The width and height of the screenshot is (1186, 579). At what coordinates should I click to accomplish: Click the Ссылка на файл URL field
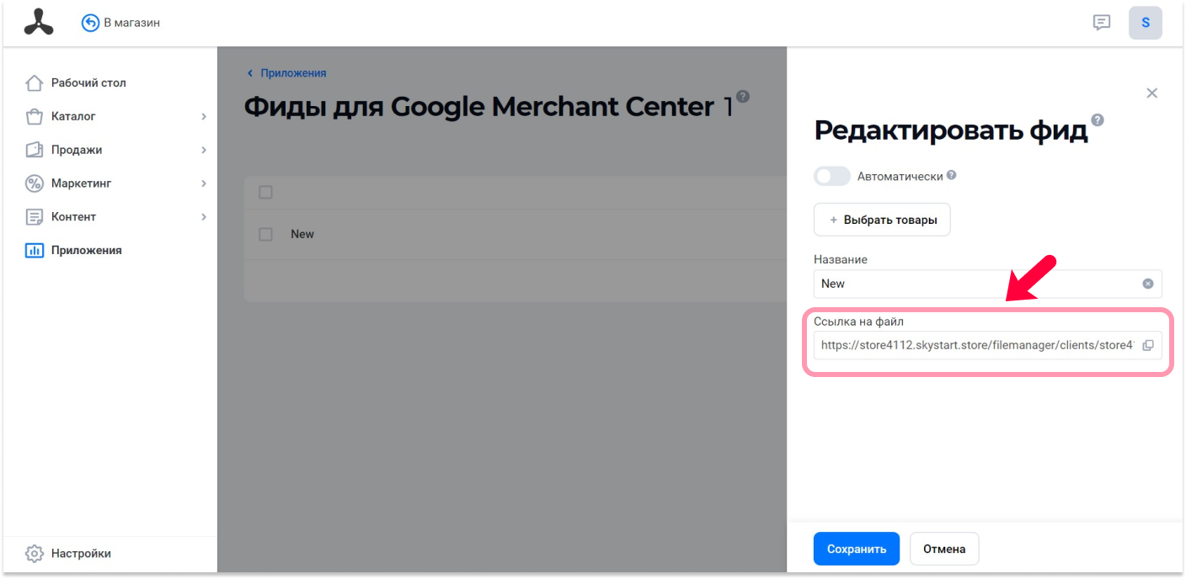(988, 345)
